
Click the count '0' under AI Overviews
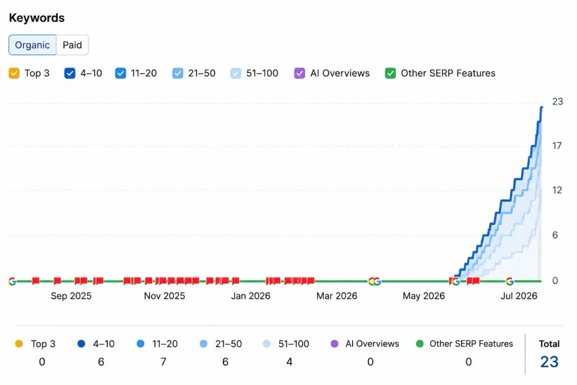(370, 362)
